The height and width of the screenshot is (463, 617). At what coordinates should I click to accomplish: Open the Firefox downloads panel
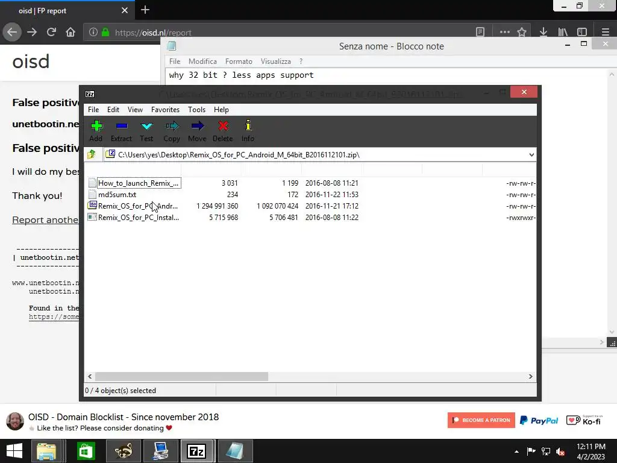point(543,33)
